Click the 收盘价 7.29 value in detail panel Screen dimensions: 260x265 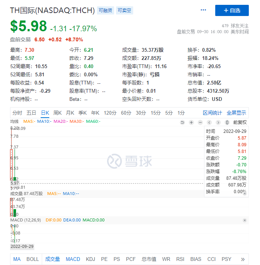(242, 158)
